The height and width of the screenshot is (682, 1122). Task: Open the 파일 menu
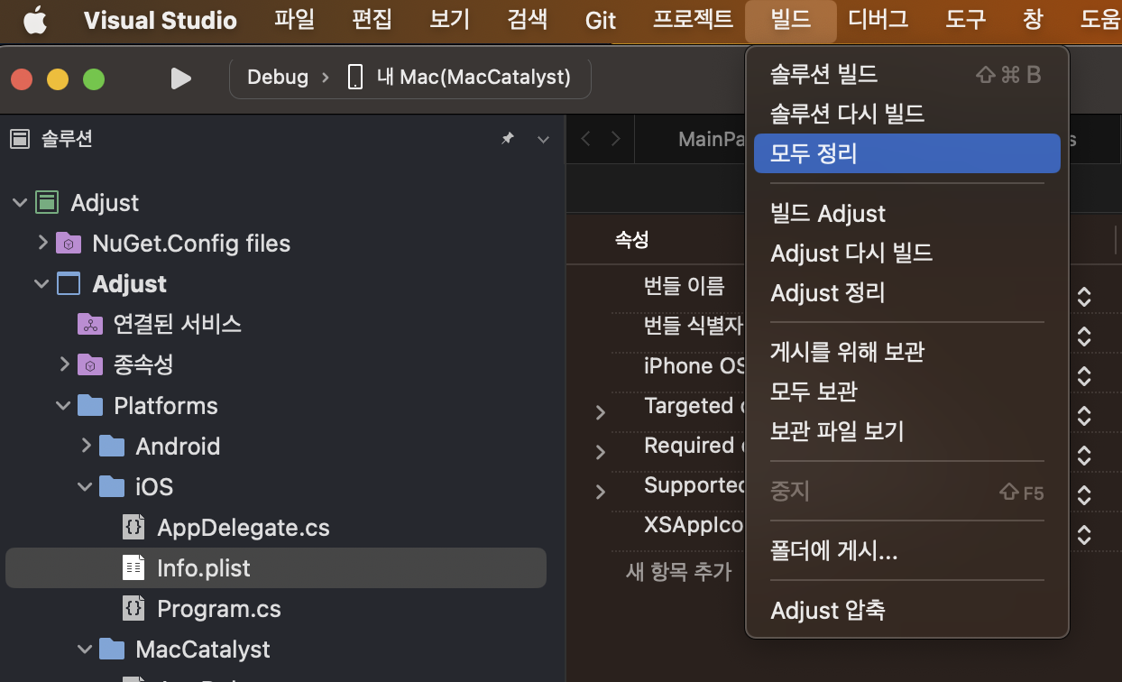pyautogui.click(x=295, y=20)
